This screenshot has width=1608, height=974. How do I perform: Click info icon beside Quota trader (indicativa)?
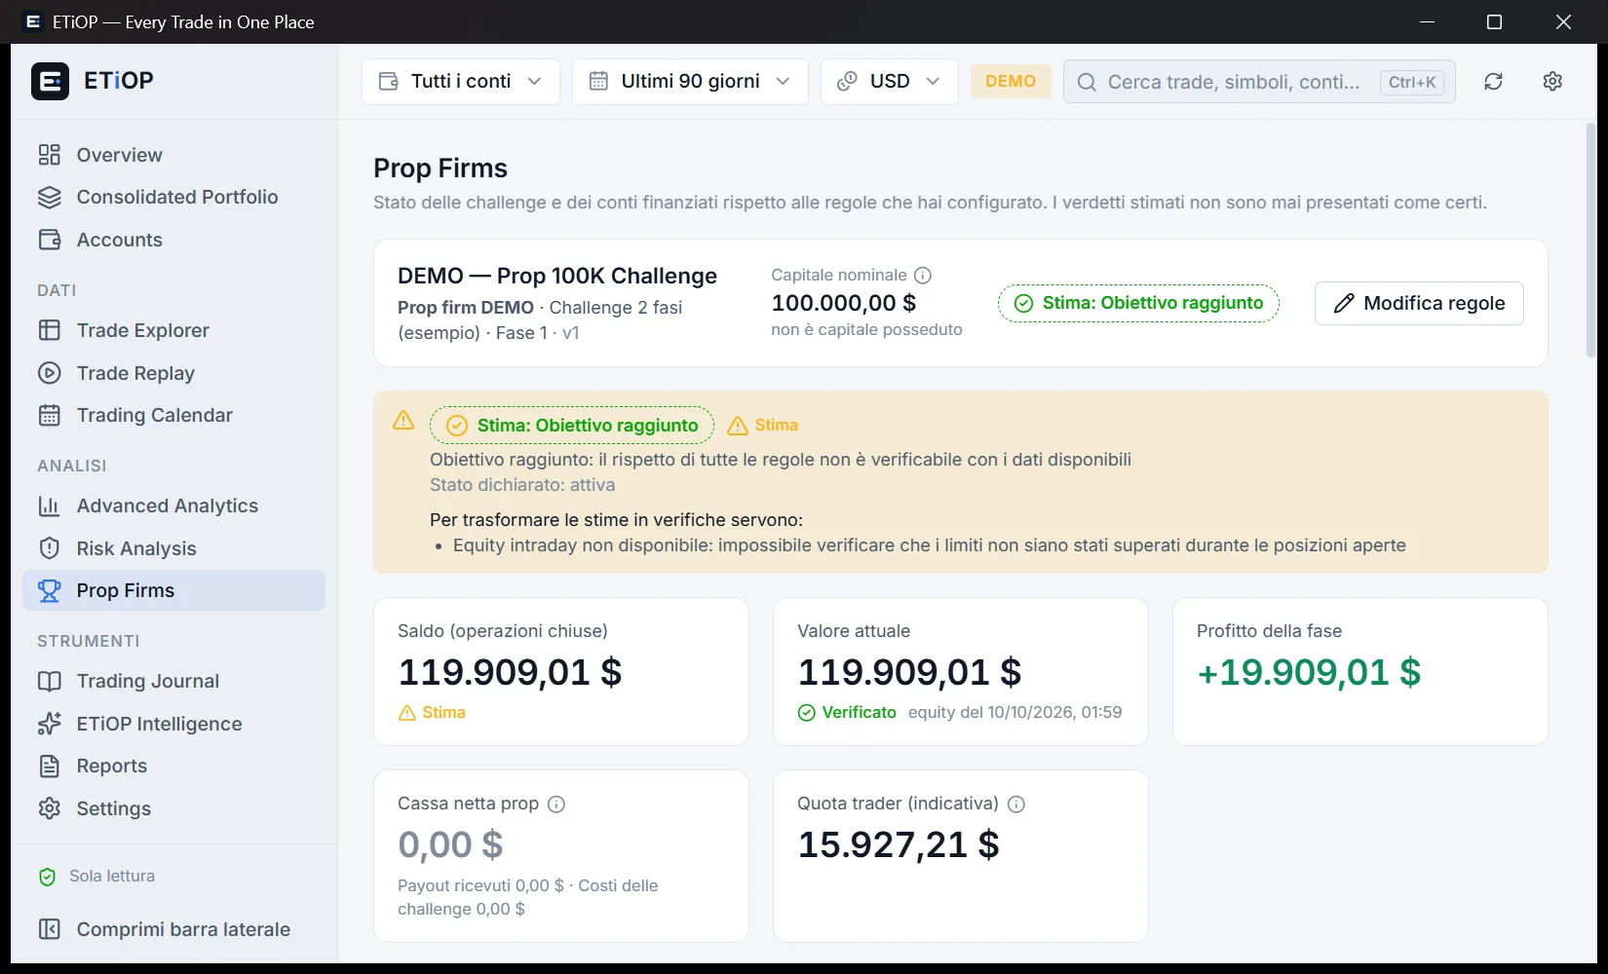click(1016, 805)
